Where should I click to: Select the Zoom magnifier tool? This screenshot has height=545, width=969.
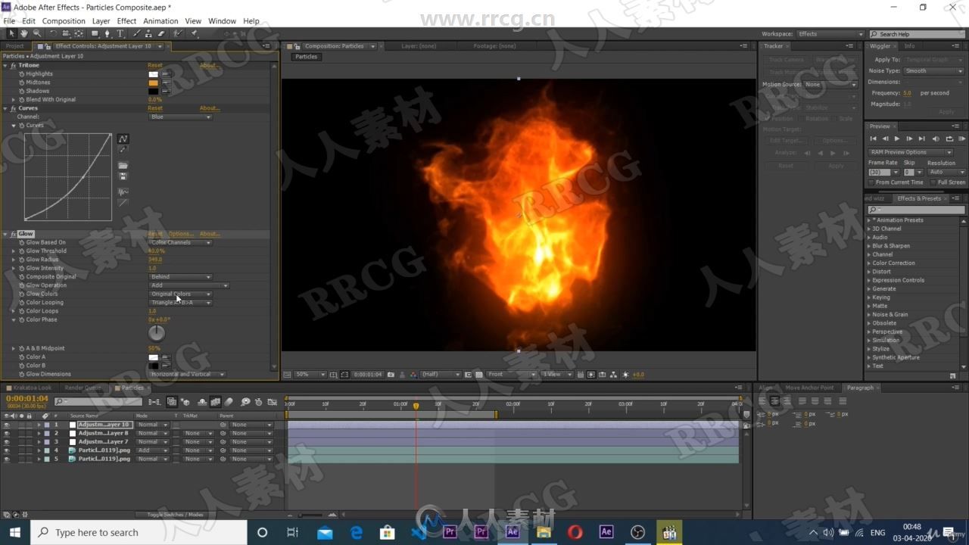[x=36, y=33]
